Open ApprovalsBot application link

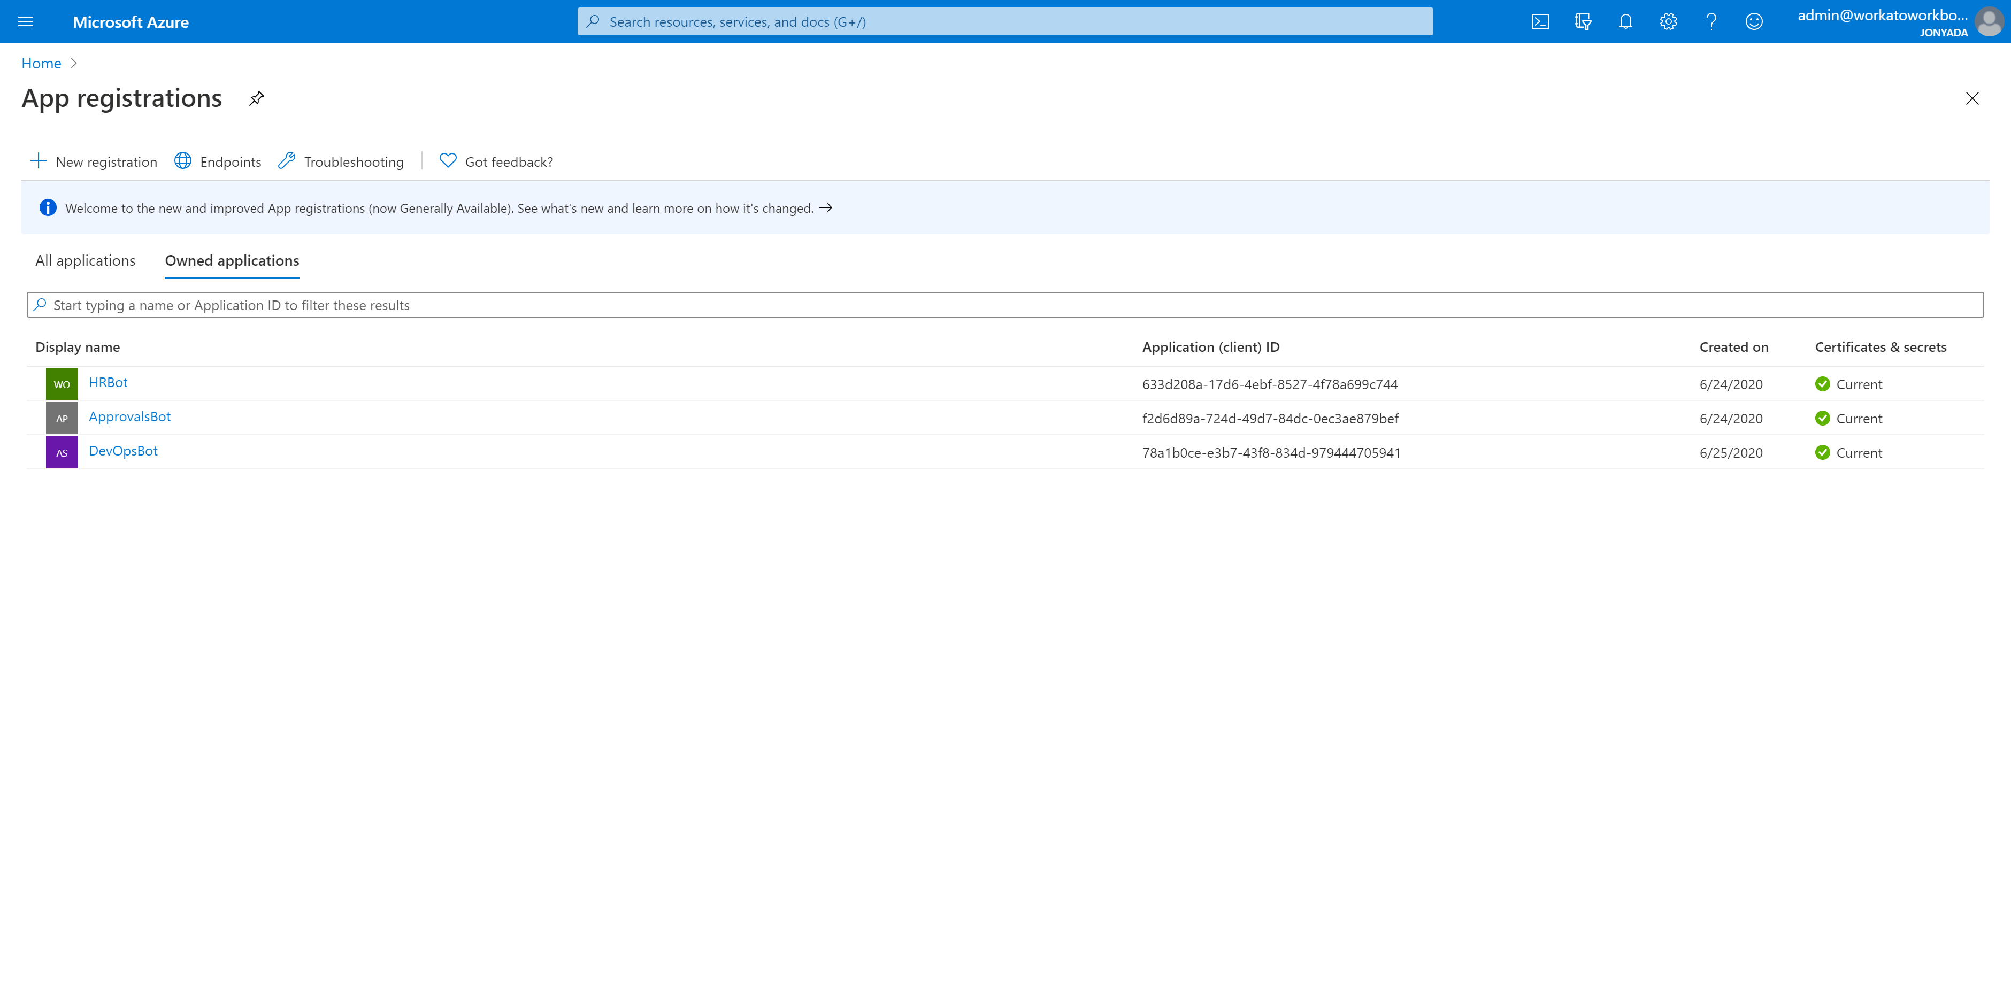129,416
